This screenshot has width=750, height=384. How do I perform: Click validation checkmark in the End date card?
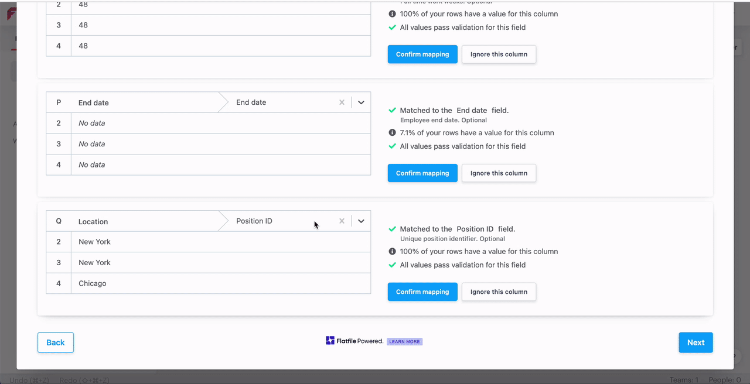click(x=392, y=146)
